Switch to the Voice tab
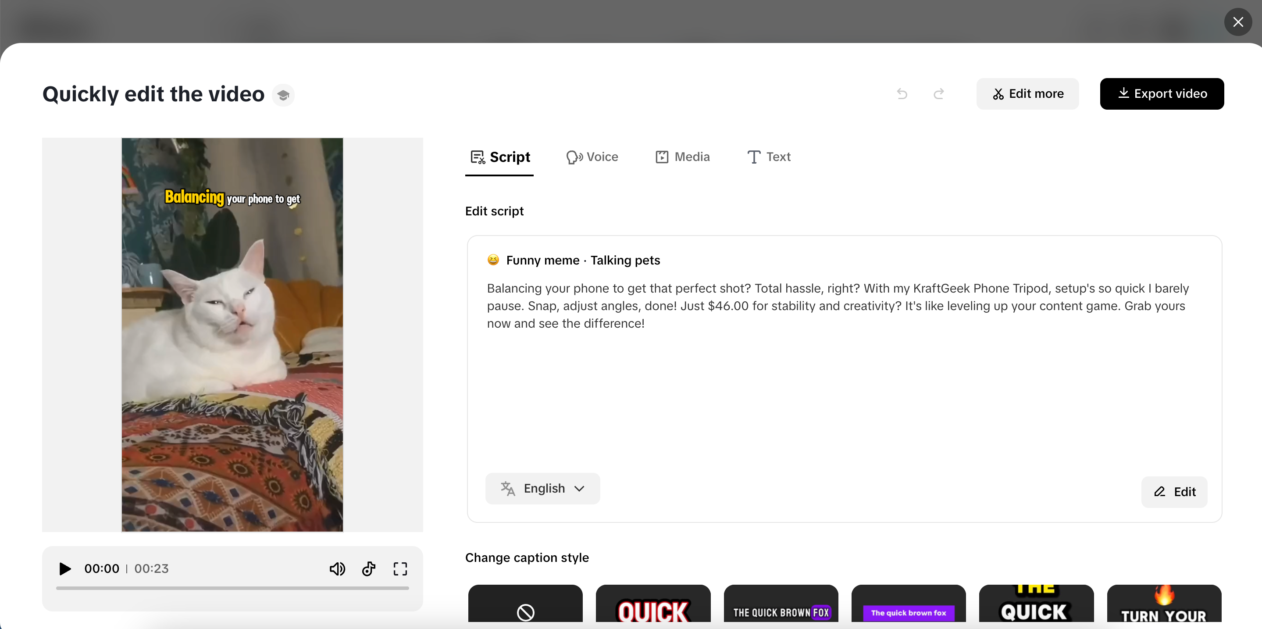Image resolution: width=1262 pixels, height=629 pixels. tap(592, 157)
